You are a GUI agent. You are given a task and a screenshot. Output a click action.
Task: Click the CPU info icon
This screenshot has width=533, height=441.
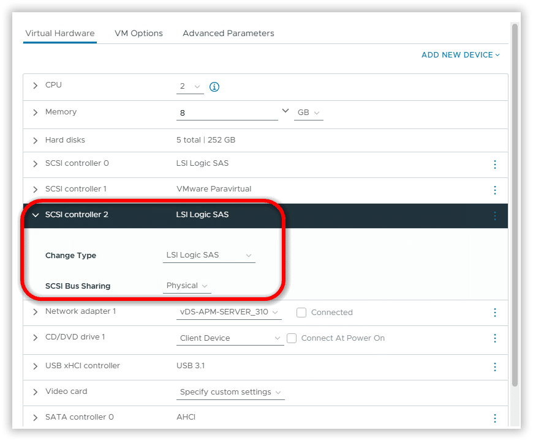point(214,87)
